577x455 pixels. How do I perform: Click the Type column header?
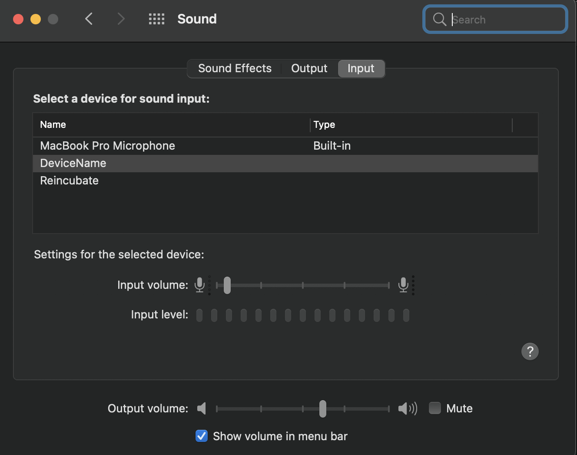click(324, 125)
